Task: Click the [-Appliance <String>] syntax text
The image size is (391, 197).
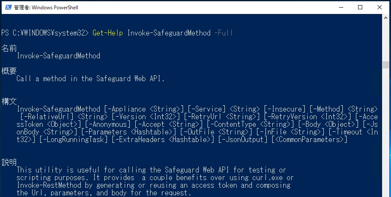Action: 144,109
